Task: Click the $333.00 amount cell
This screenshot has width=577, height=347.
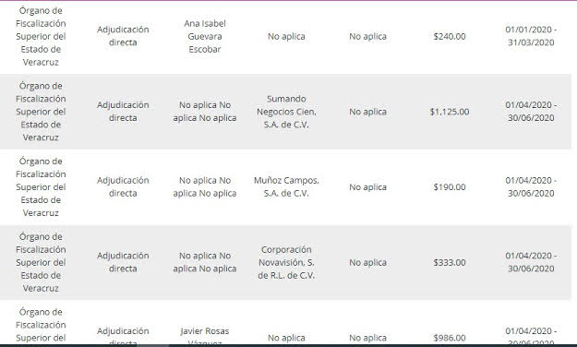Action: (x=450, y=262)
